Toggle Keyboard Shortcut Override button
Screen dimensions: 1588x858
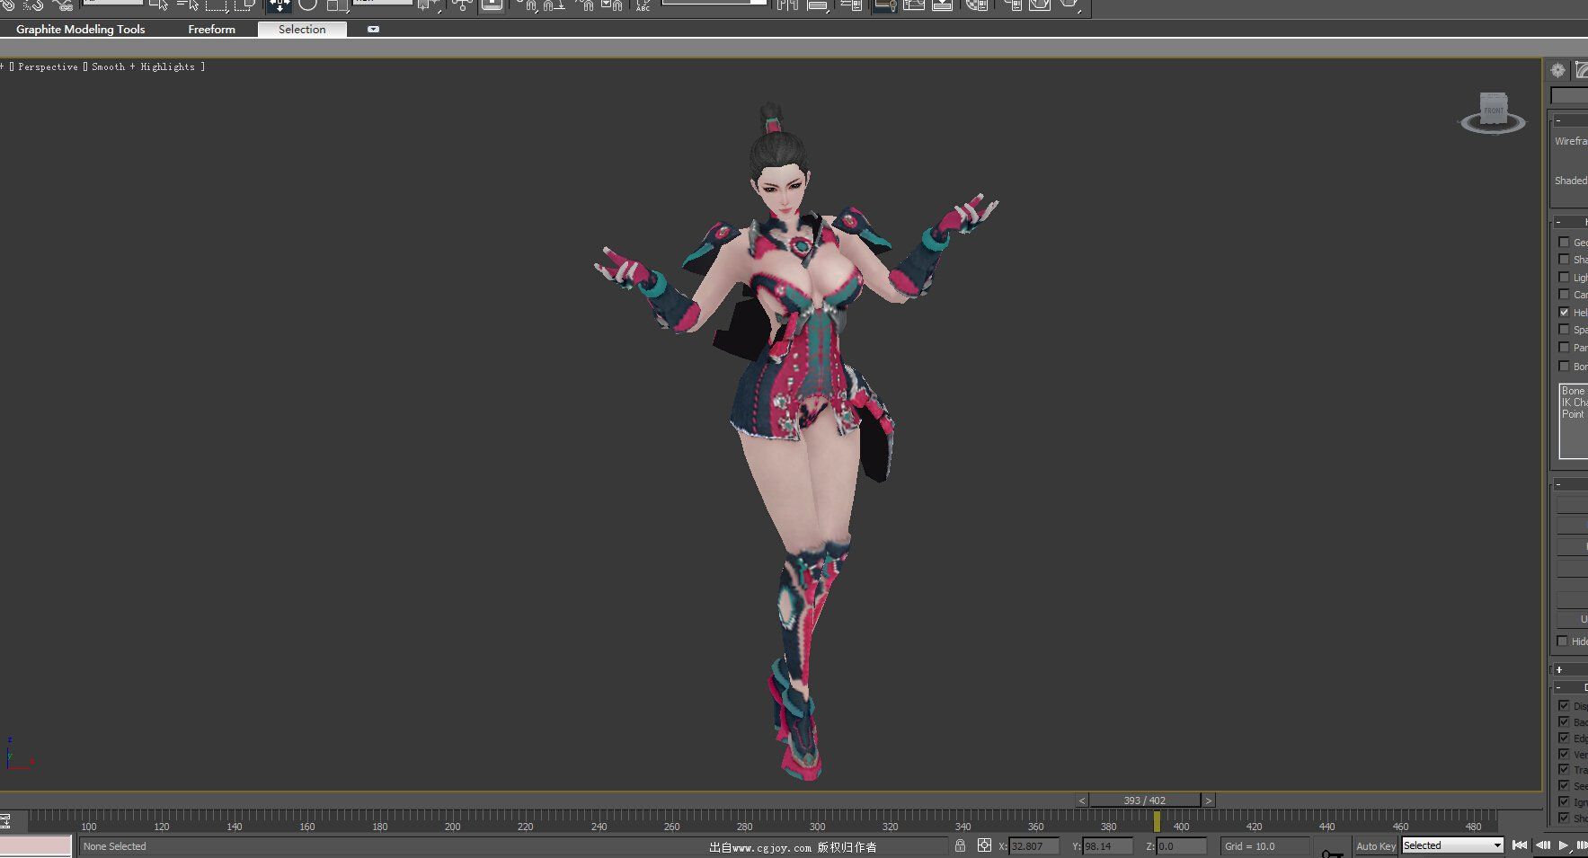492,4
